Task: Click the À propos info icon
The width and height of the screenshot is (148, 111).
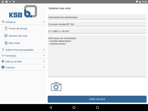Action: pos(3,67)
